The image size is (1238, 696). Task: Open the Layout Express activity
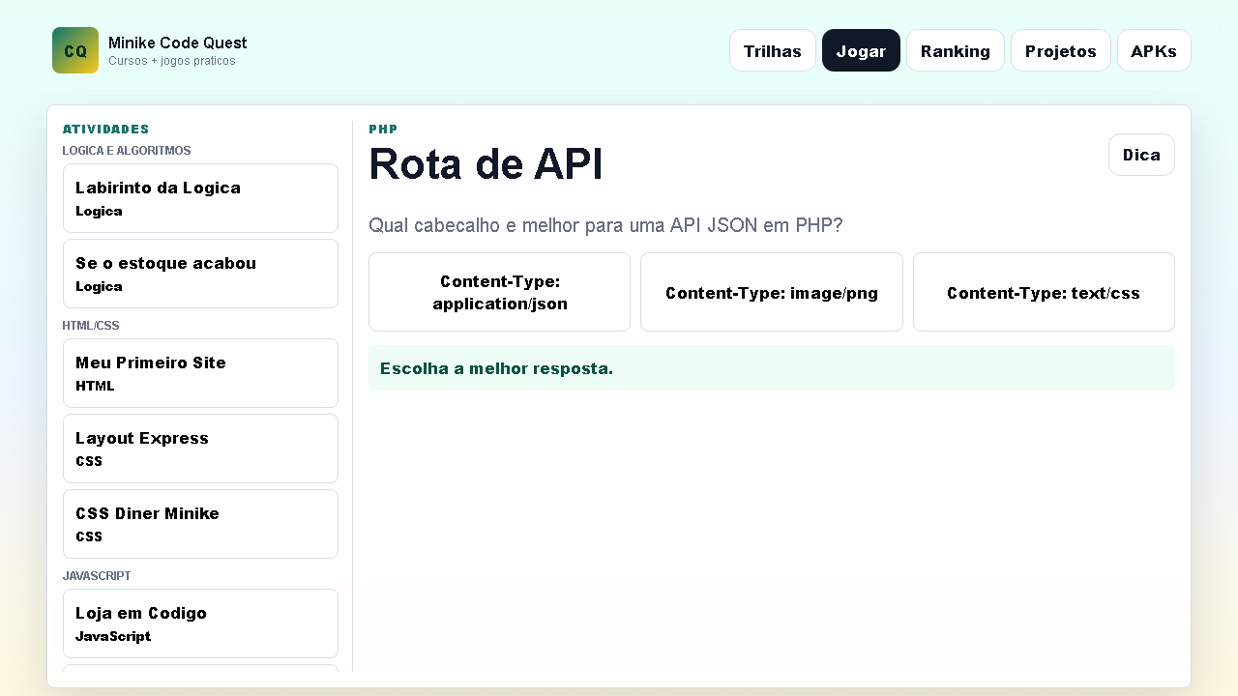point(200,449)
